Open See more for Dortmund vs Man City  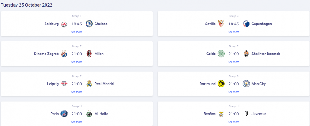pos(233,92)
